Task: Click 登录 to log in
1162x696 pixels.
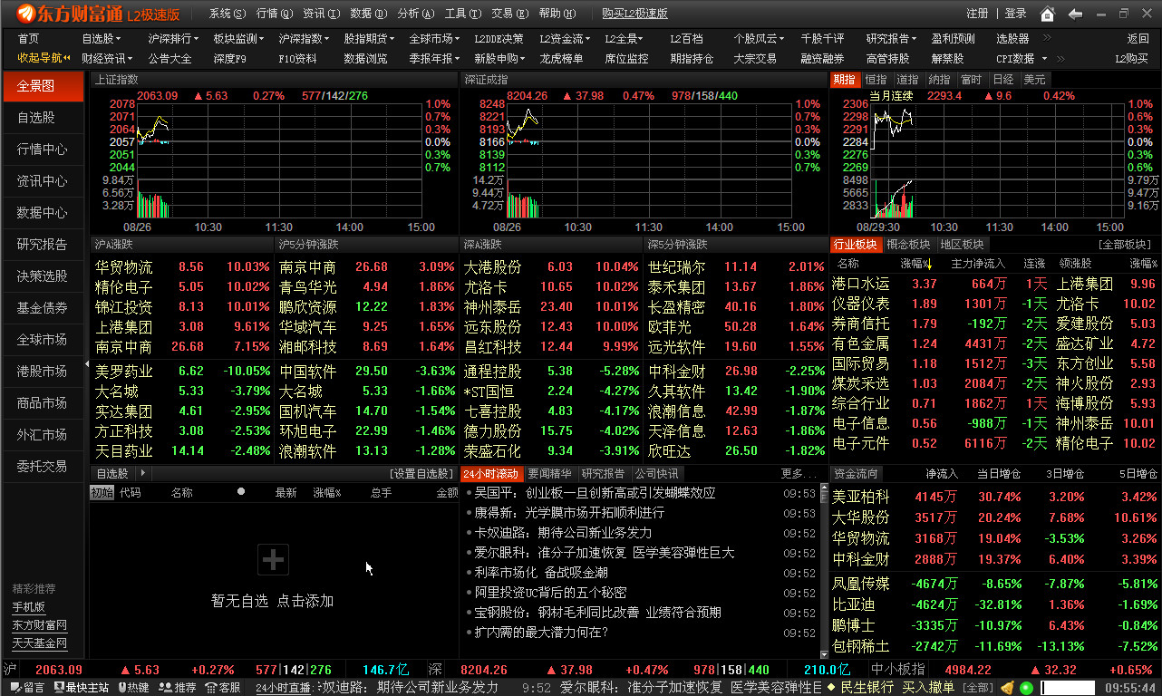Action: [1015, 14]
